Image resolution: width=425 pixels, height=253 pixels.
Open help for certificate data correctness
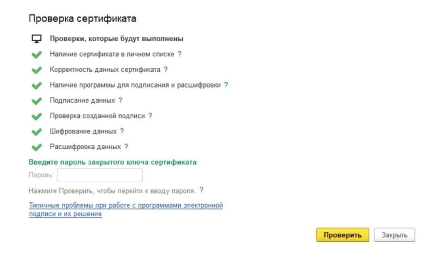tap(165, 69)
